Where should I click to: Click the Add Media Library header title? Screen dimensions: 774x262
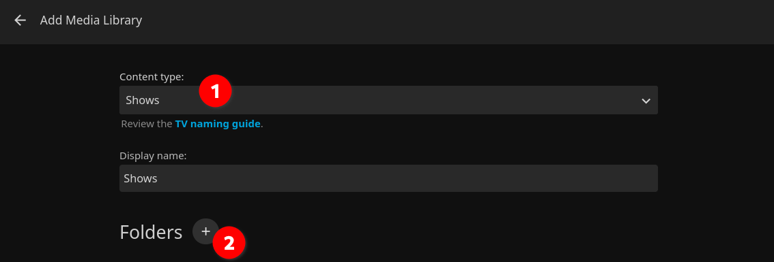click(91, 20)
